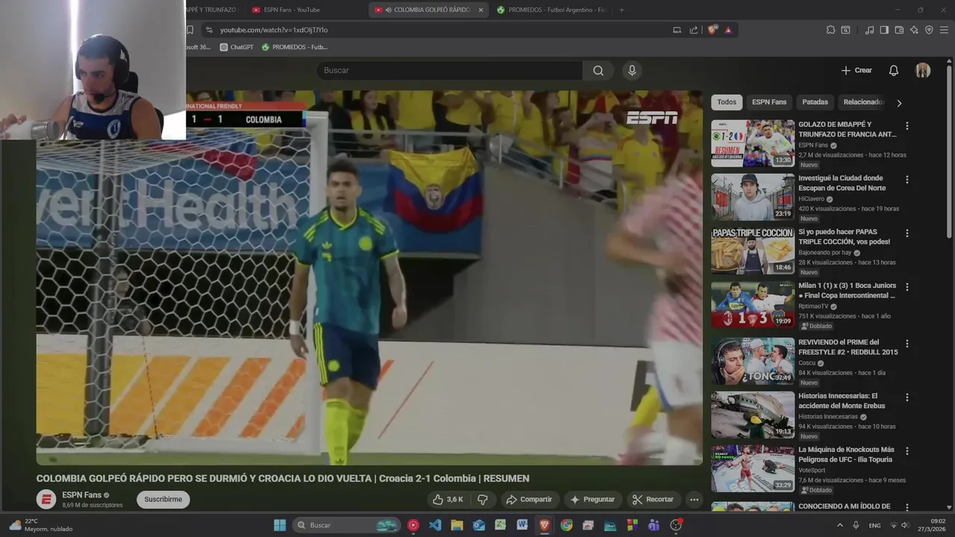Bookmark this page icon
The width and height of the screenshot is (955, 537).
[190, 30]
